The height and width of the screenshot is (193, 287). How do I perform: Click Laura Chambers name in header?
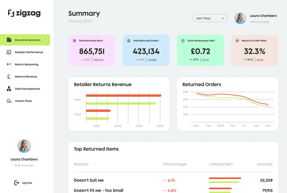point(263,16)
